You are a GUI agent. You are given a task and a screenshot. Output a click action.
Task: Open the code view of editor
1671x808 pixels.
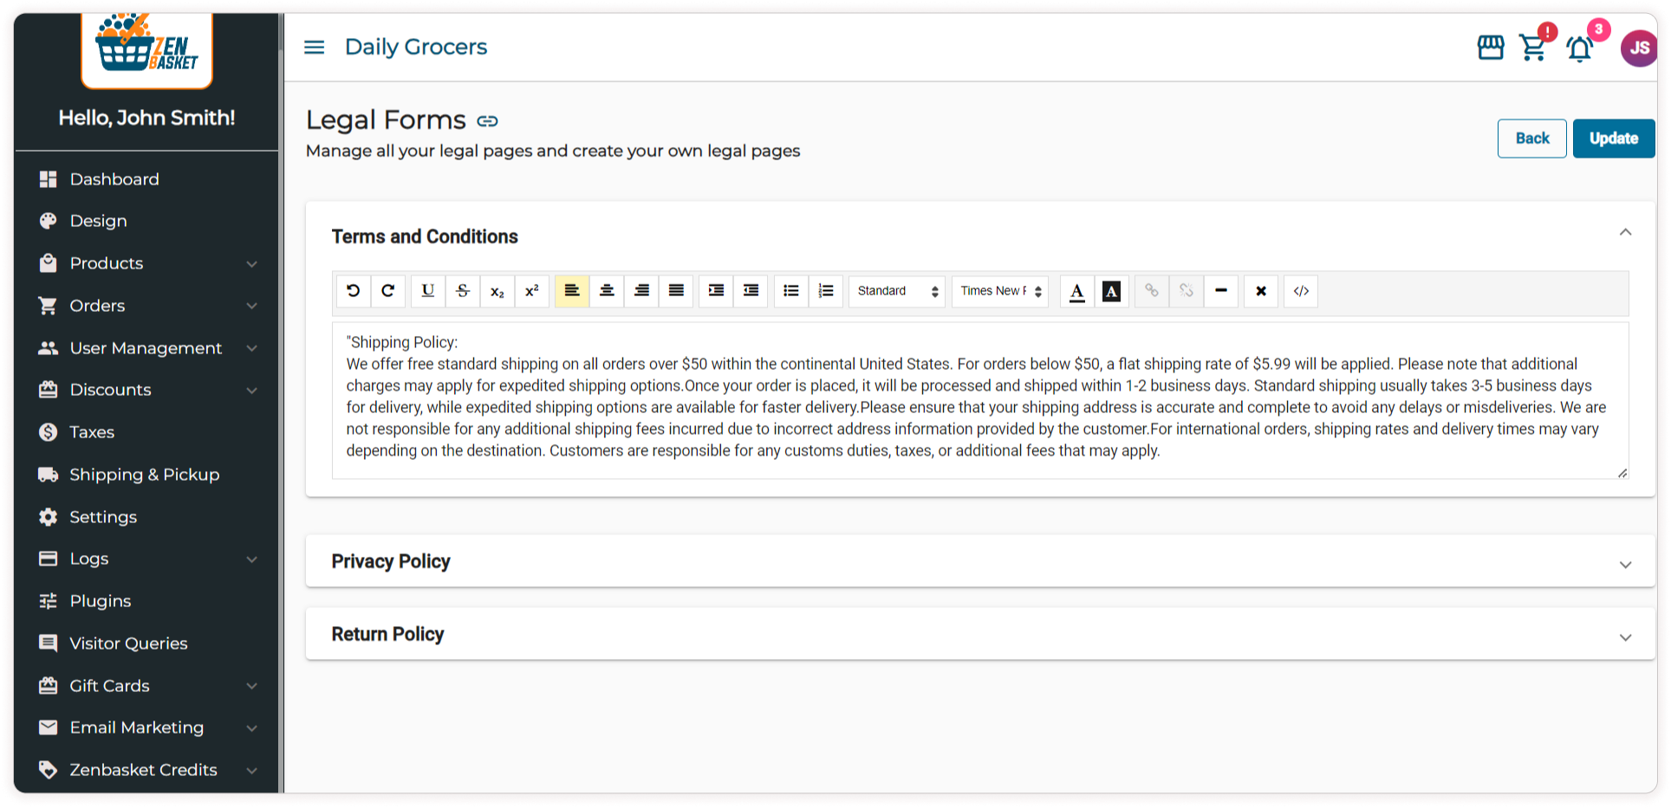point(1301,291)
